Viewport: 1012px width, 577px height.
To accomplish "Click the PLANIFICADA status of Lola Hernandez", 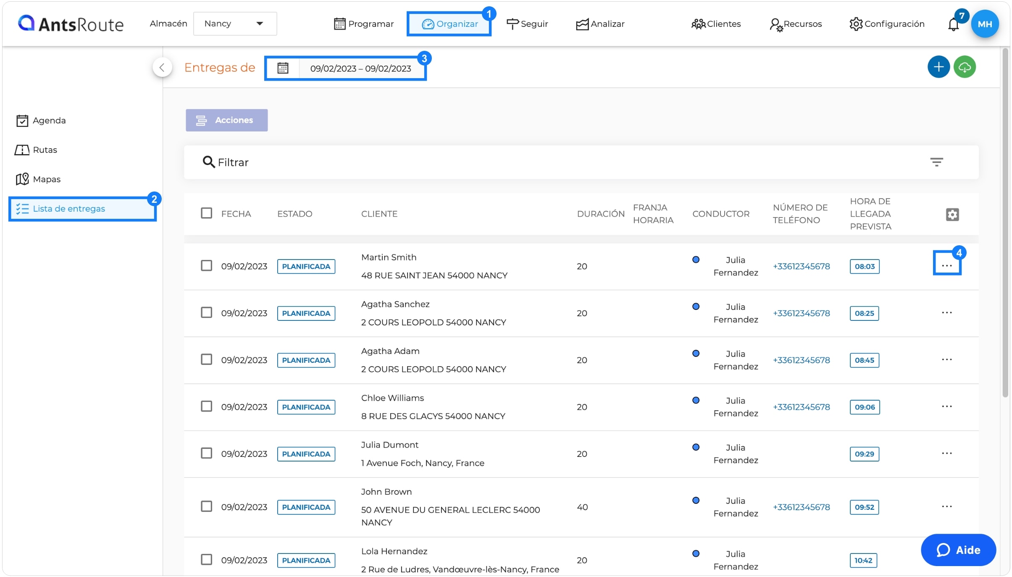I will [x=306, y=560].
